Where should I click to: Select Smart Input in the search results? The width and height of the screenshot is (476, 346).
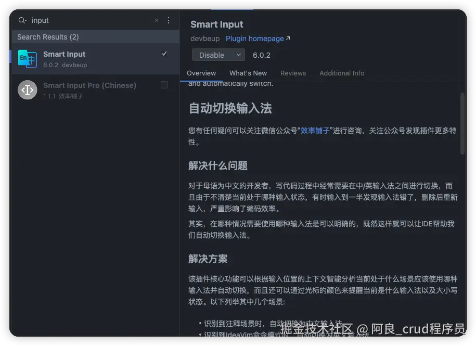click(95, 59)
